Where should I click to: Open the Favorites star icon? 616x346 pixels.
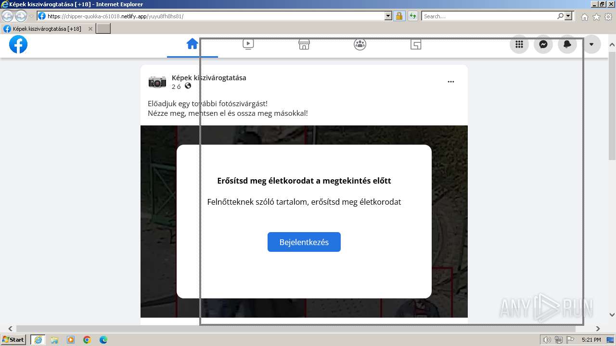(596, 17)
